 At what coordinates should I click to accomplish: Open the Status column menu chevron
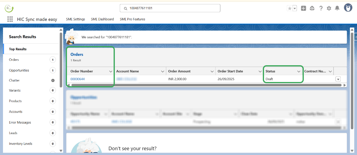click(299, 71)
